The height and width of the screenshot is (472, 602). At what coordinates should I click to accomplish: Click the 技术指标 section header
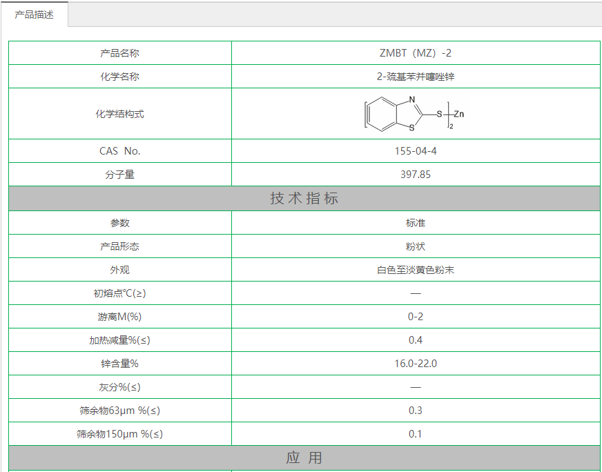[x=304, y=199]
